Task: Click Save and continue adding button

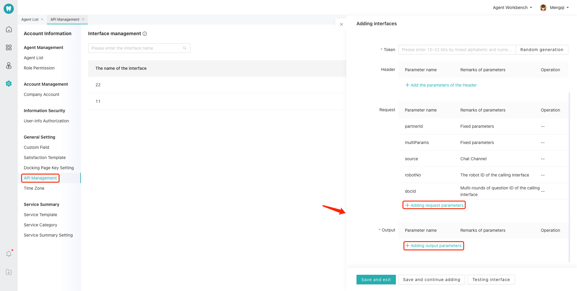Action: click(x=431, y=280)
